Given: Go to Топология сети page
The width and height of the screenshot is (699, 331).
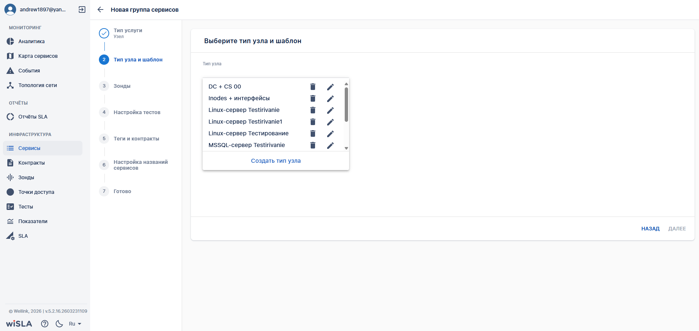Looking at the screenshot, I should pos(37,85).
